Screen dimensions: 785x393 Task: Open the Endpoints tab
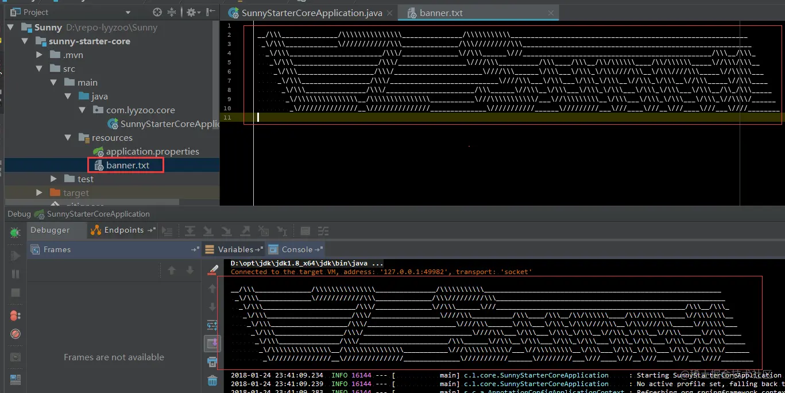click(123, 230)
